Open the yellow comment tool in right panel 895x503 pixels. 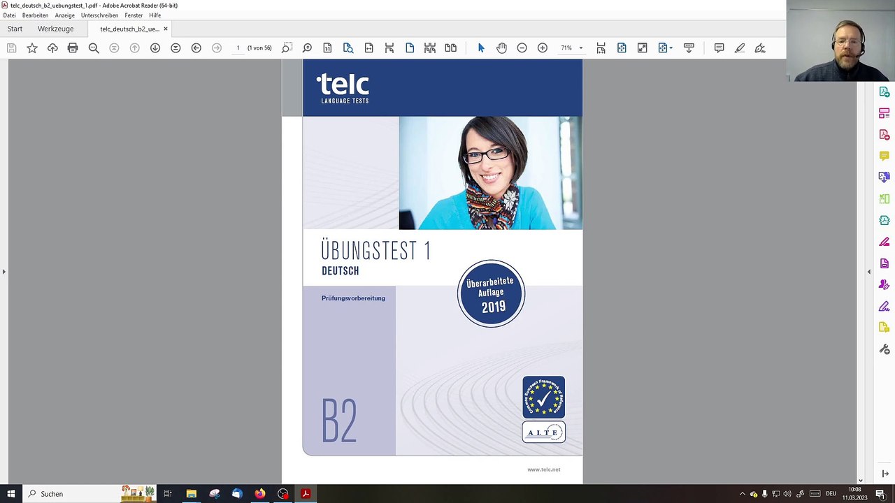(885, 156)
